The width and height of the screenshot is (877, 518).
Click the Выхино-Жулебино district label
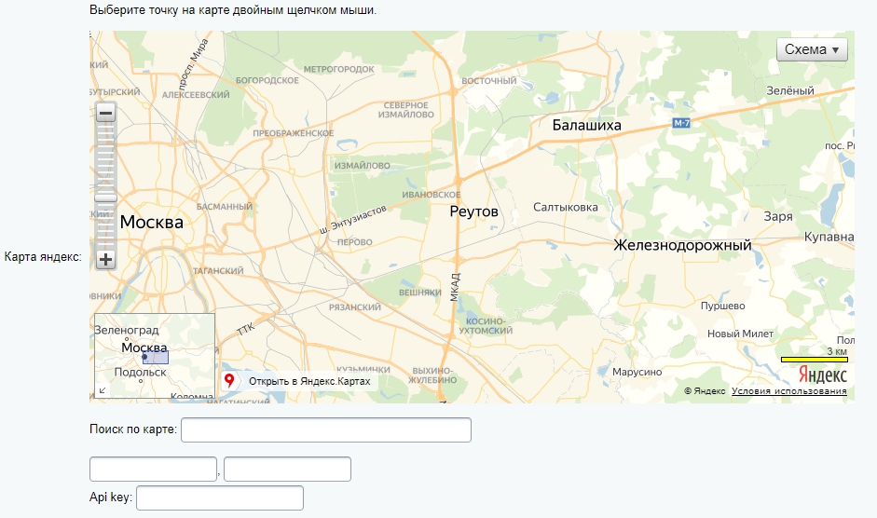(432, 375)
